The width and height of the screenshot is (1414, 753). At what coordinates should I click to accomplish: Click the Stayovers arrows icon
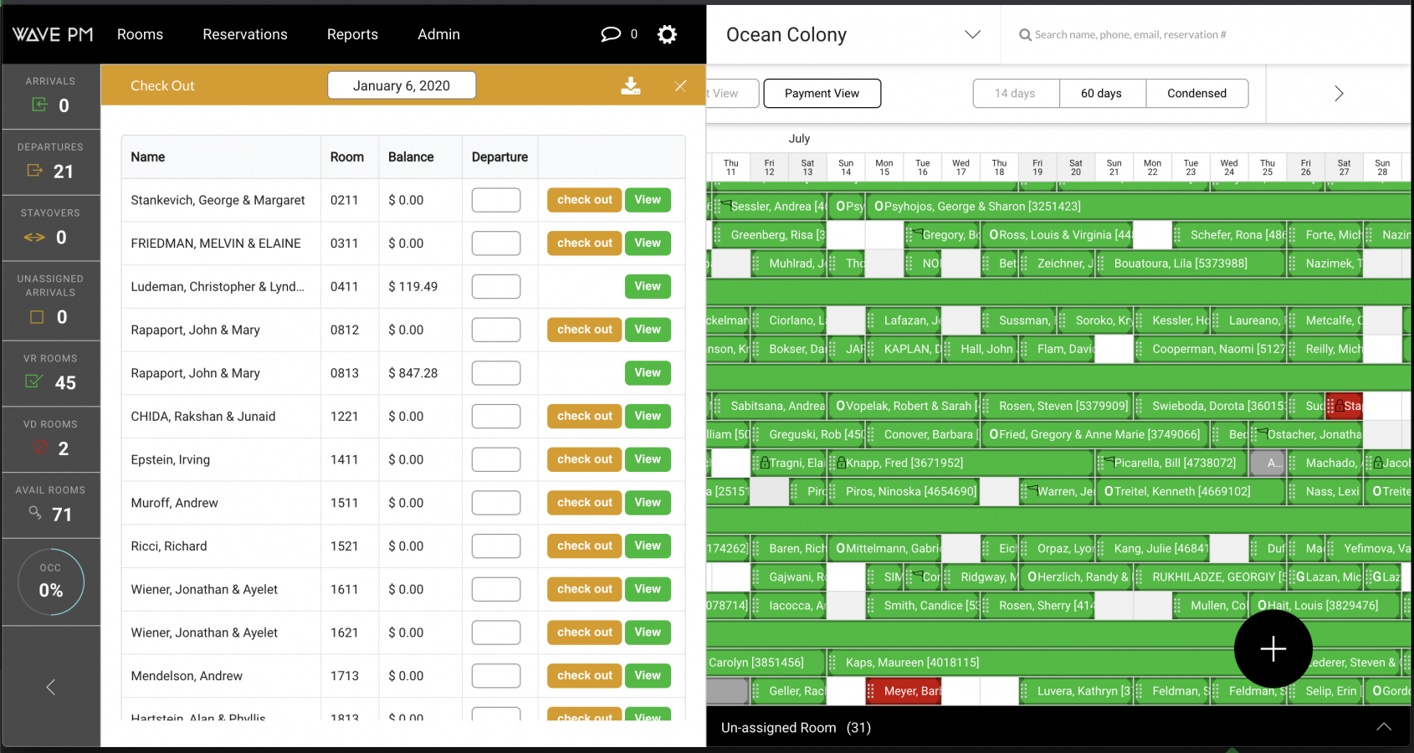pos(34,238)
